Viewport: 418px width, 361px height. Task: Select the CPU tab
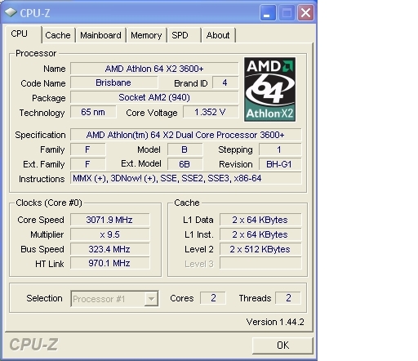(x=23, y=34)
